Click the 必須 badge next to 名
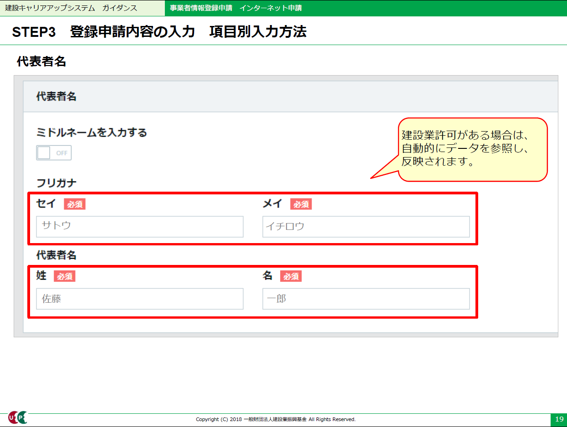Screen dimensions: 567x427 point(291,276)
